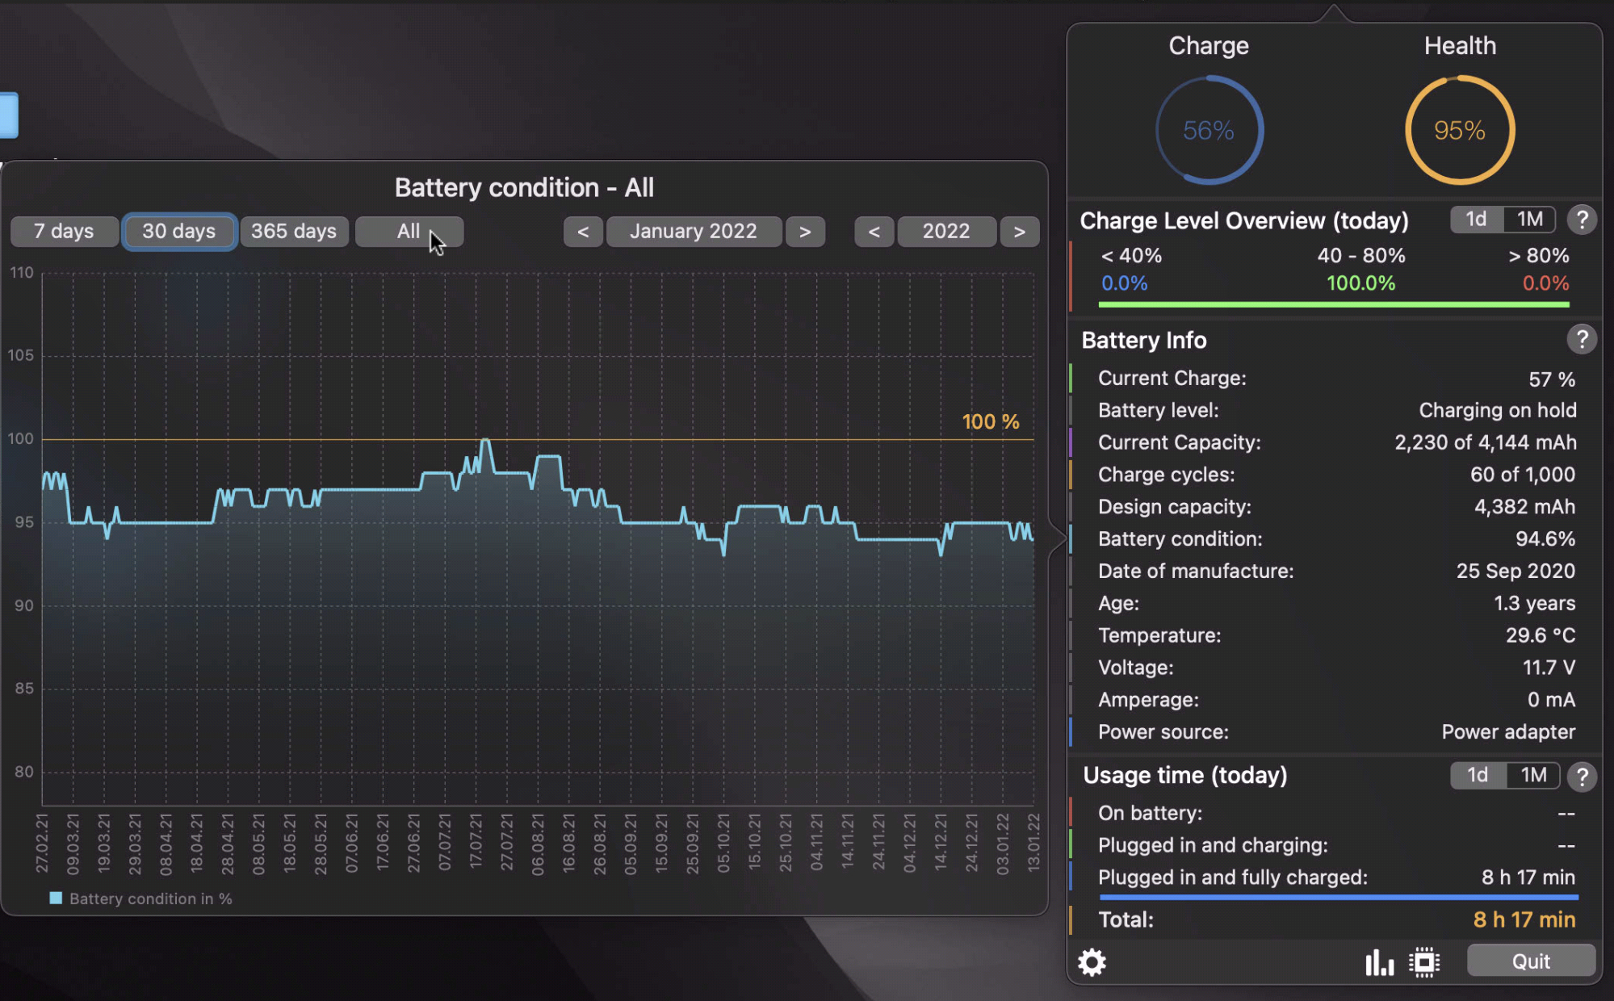1614x1001 pixels.
Task: Open help for Charge Level Overview
Action: pyautogui.click(x=1582, y=220)
